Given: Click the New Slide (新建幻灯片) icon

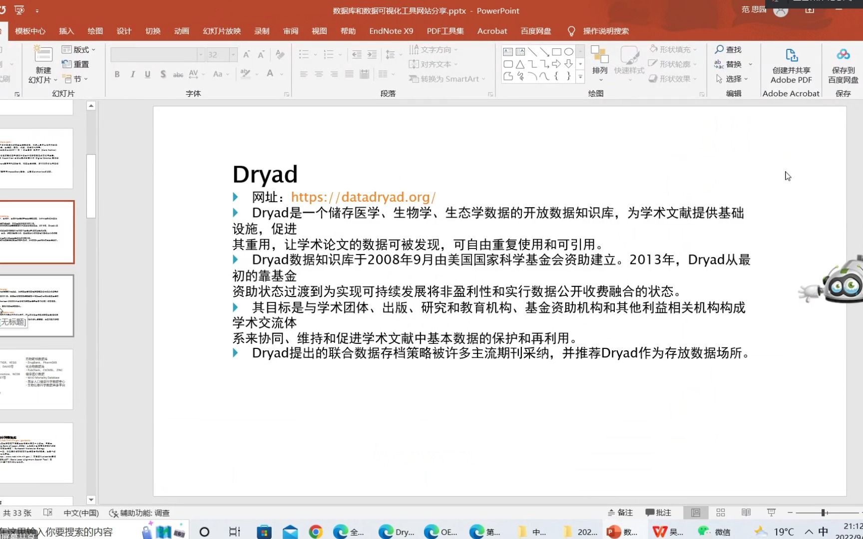Looking at the screenshot, I should 43,55.
